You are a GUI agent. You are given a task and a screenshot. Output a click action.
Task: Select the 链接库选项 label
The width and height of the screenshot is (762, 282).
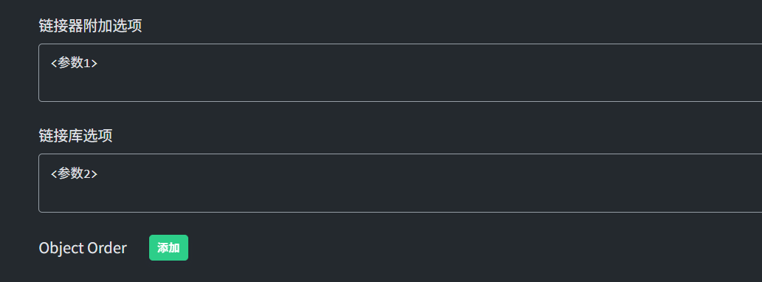(x=76, y=136)
